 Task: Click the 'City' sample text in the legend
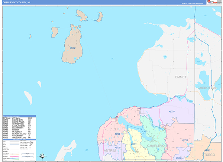pos(31,142)
